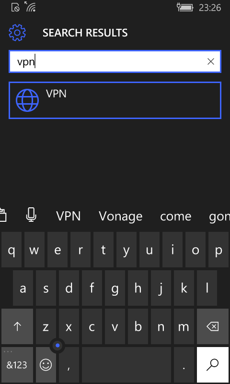Focus the vpn search text field

(x=115, y=61)
